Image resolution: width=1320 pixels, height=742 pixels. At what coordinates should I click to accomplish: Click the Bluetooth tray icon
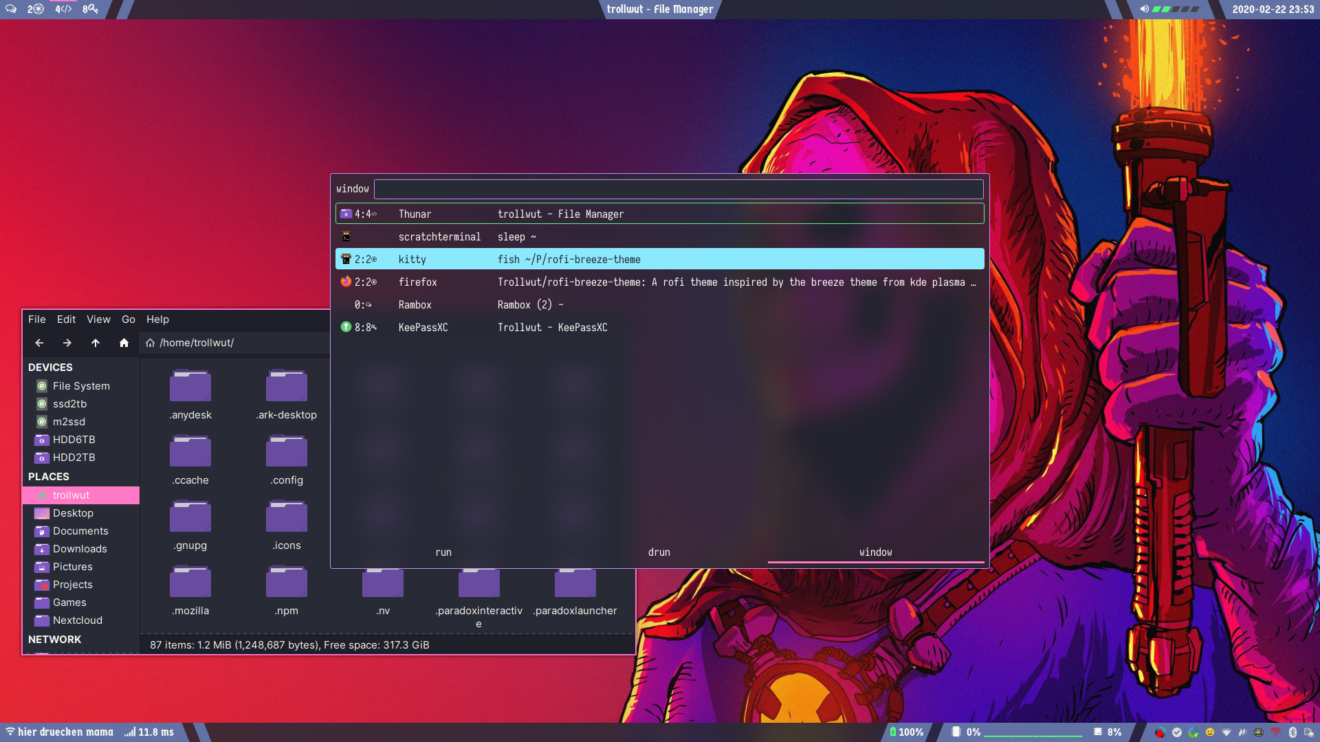pos(1292,732)
